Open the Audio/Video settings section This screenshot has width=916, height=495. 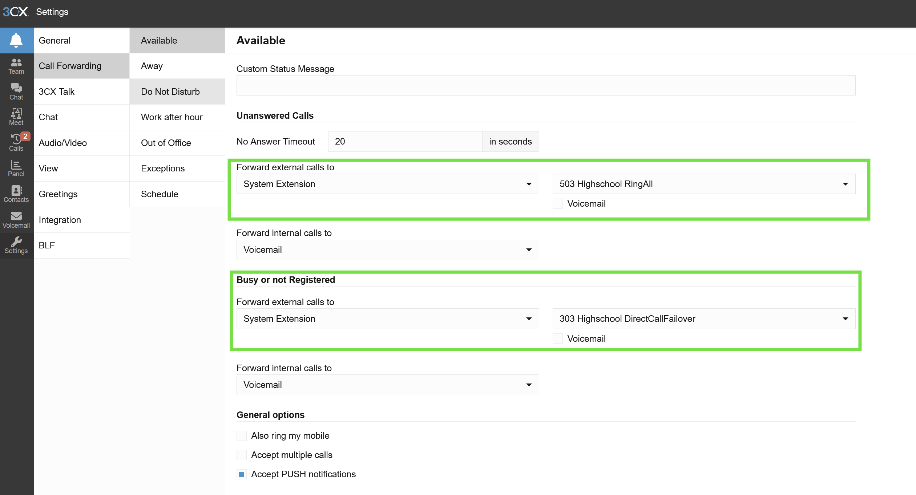click(x=82, y=143)
